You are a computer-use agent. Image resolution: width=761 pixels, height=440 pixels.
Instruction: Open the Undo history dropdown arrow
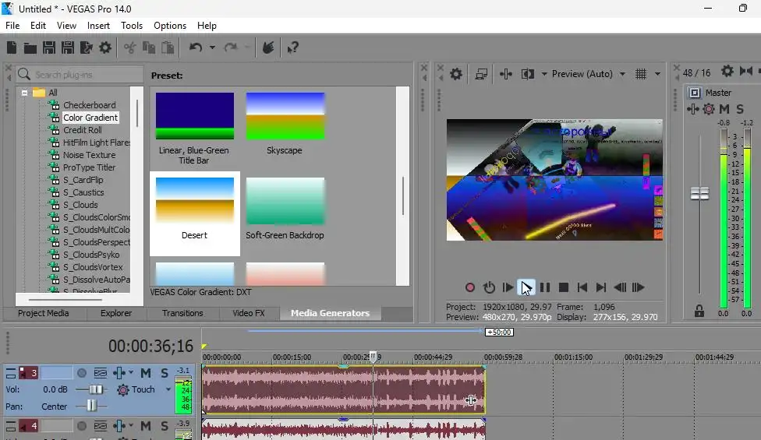click(x=212, y=48)
